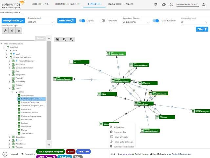Screen dimensions: 210x158
Task: Open the Dependency Level dropdown
Action: 195,22
